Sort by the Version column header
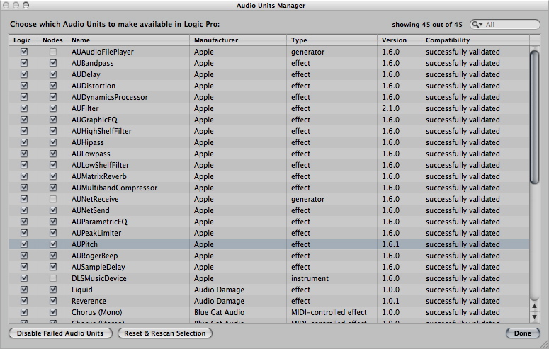Screen dimensions: 549x349 point(399,40)
